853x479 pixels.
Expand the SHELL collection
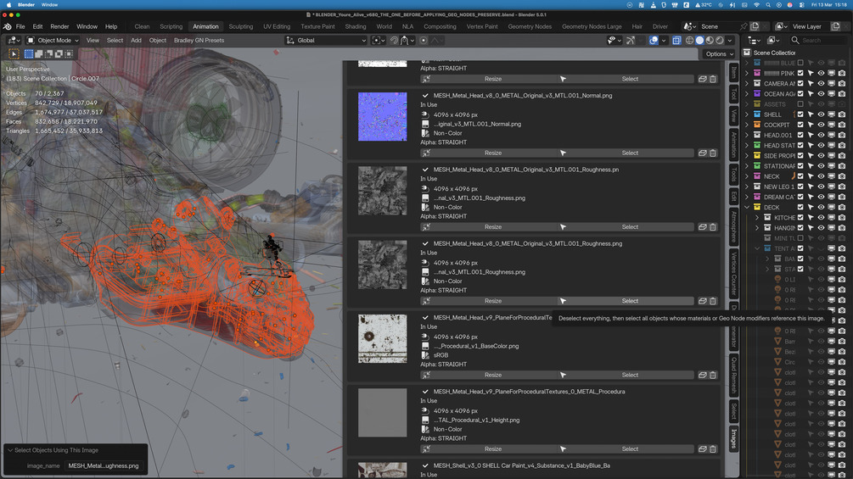click(x=747, y=114)
